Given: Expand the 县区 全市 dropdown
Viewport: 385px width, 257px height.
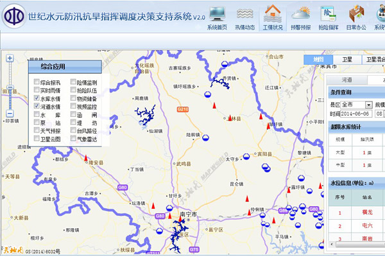Looking at the screenshot, I should (369, 105).
